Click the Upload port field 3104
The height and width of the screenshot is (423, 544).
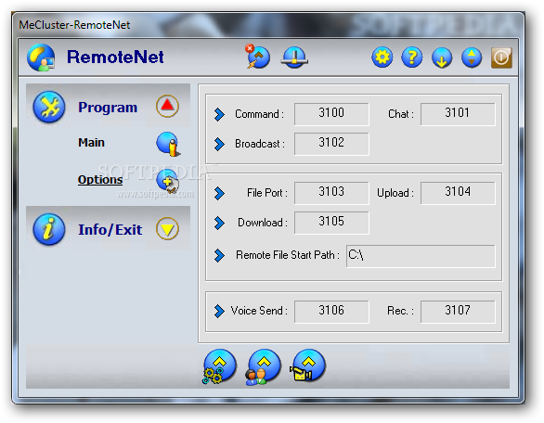point(458,193)
